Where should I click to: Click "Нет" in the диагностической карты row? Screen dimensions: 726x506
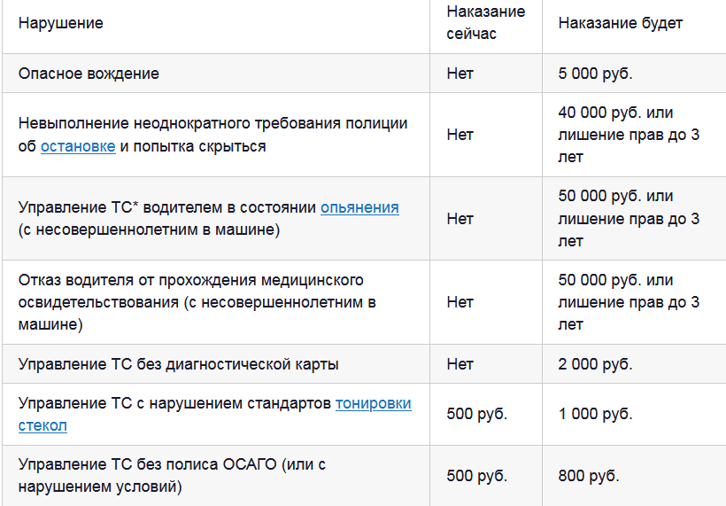460,364
